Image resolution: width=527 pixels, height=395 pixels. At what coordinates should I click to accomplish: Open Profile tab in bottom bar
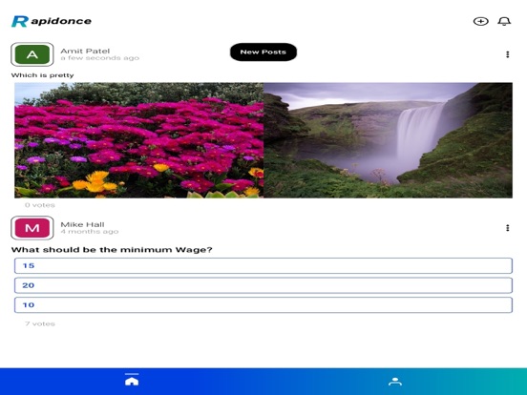[x=395, y=382]
